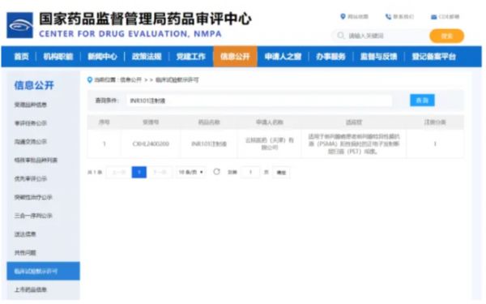Select page 1 in pagination

coord(139,172)
